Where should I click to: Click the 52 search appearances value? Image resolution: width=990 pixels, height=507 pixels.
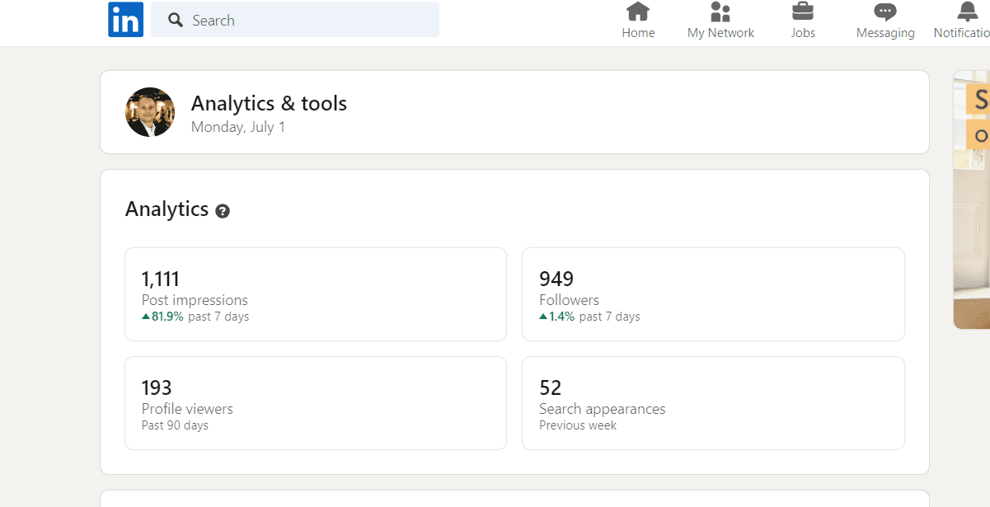550,387
